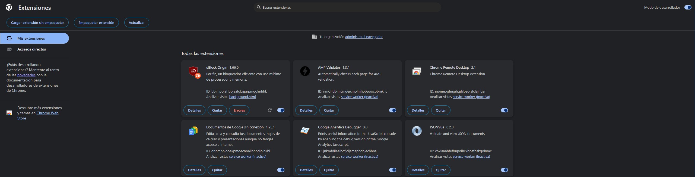Open uBlock Origin background.html view link
Screen dimensions: 695x177
[x=242, y=97]
